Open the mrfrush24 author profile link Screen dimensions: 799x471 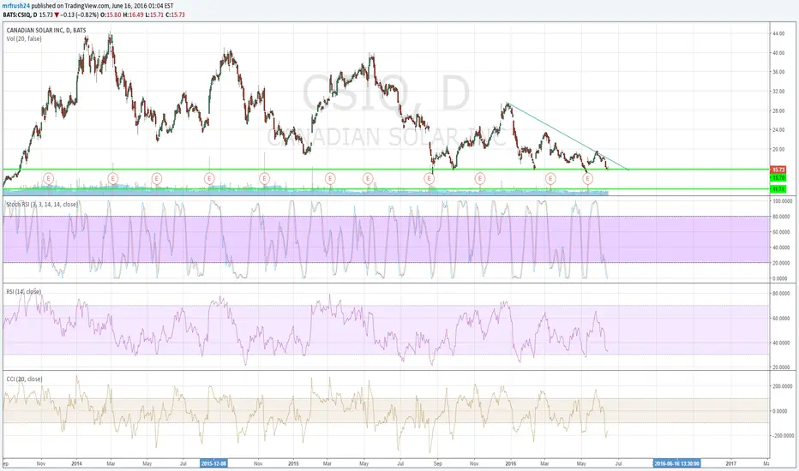(15, 6)
